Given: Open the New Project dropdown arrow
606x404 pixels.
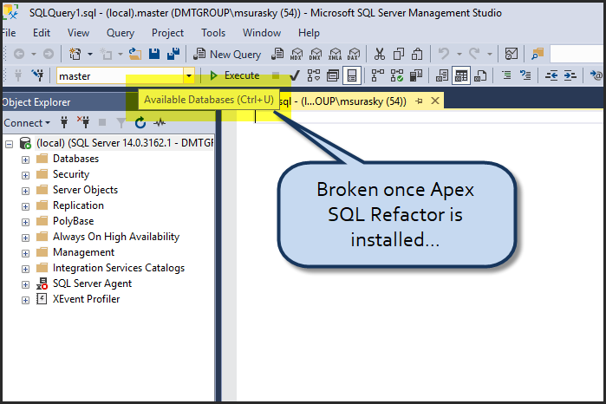Looking at the screenshot, I should (x=90, y=54).
